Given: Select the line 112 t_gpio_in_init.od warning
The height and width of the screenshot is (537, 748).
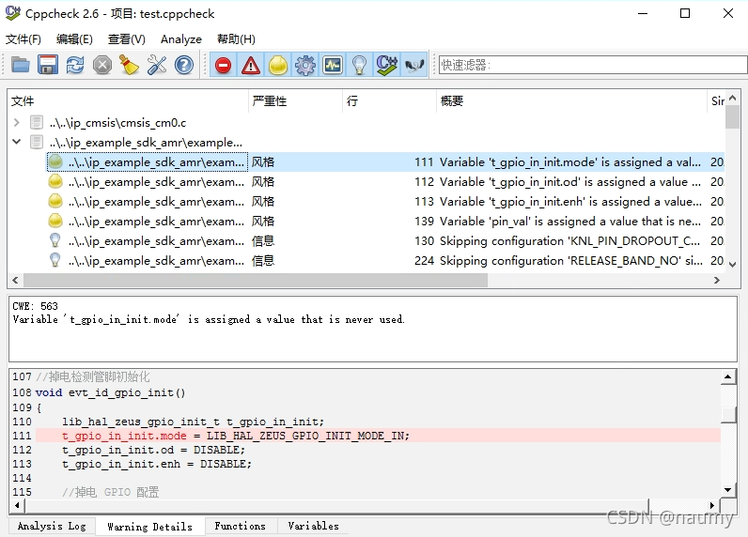Looking at the screenshot, I should [385, 182].
